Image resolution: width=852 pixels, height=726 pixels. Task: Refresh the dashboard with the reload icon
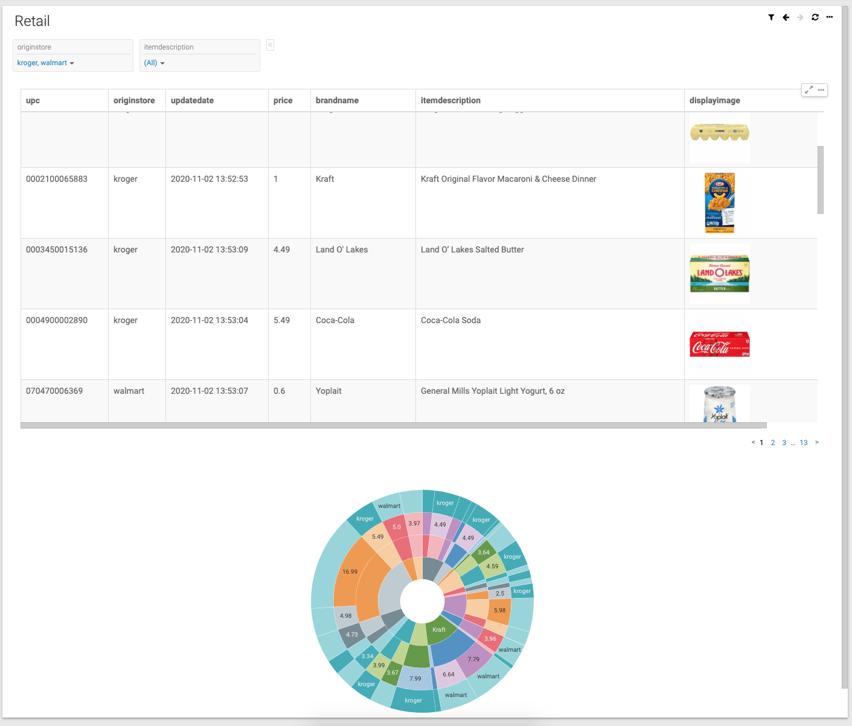[815, 18]
